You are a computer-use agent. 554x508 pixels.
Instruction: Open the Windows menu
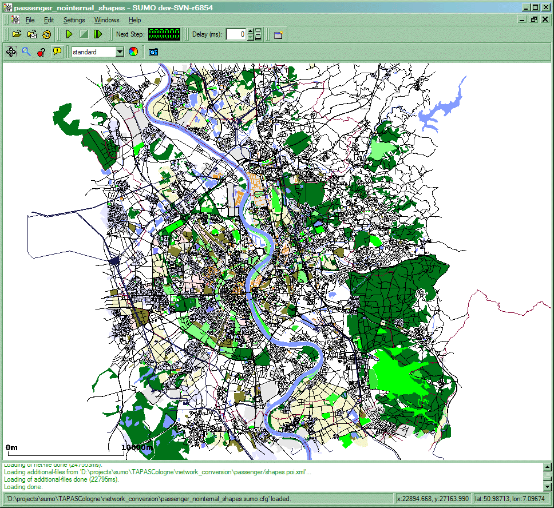[x=106, y=20]
